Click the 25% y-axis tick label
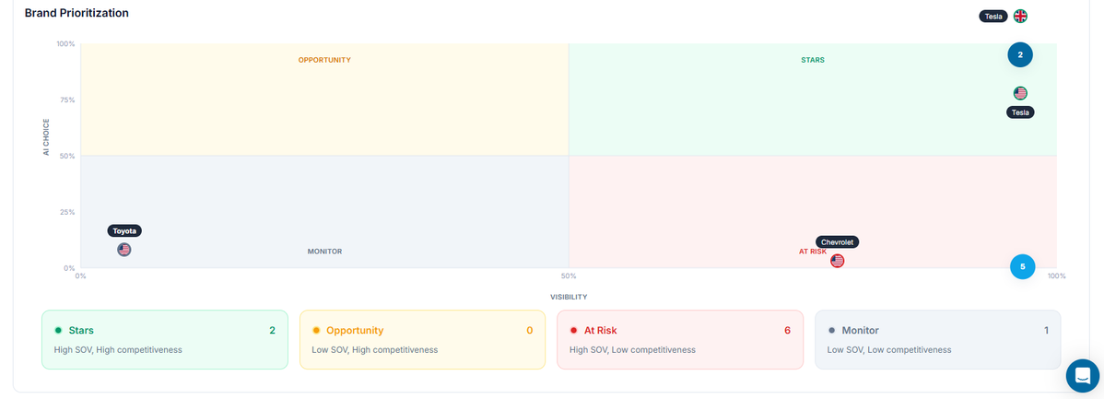1104x399 pixels. [x=67, y=212]
